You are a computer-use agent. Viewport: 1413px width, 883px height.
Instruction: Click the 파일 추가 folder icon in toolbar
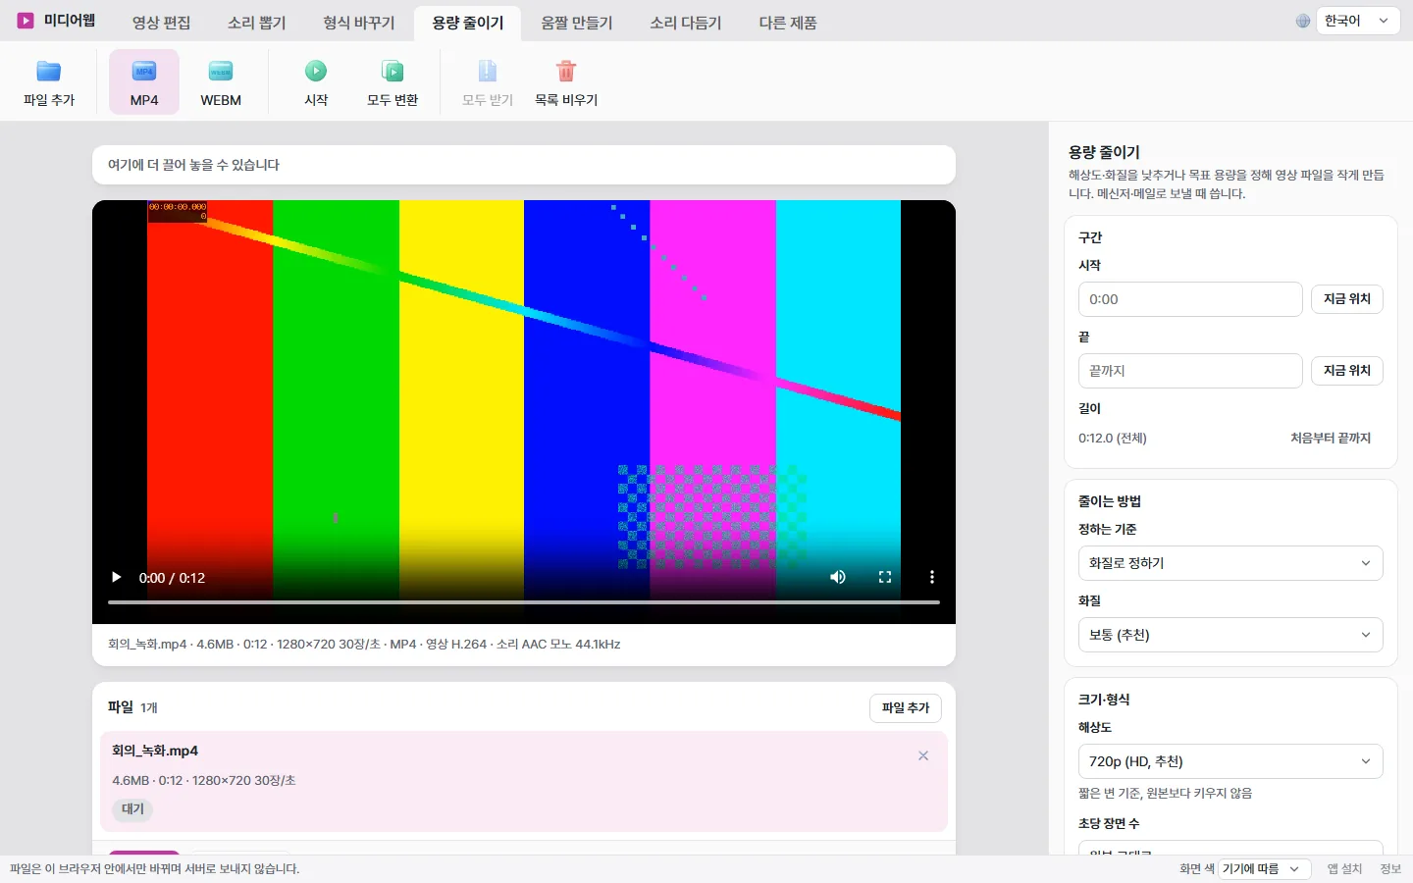point(49,71)
